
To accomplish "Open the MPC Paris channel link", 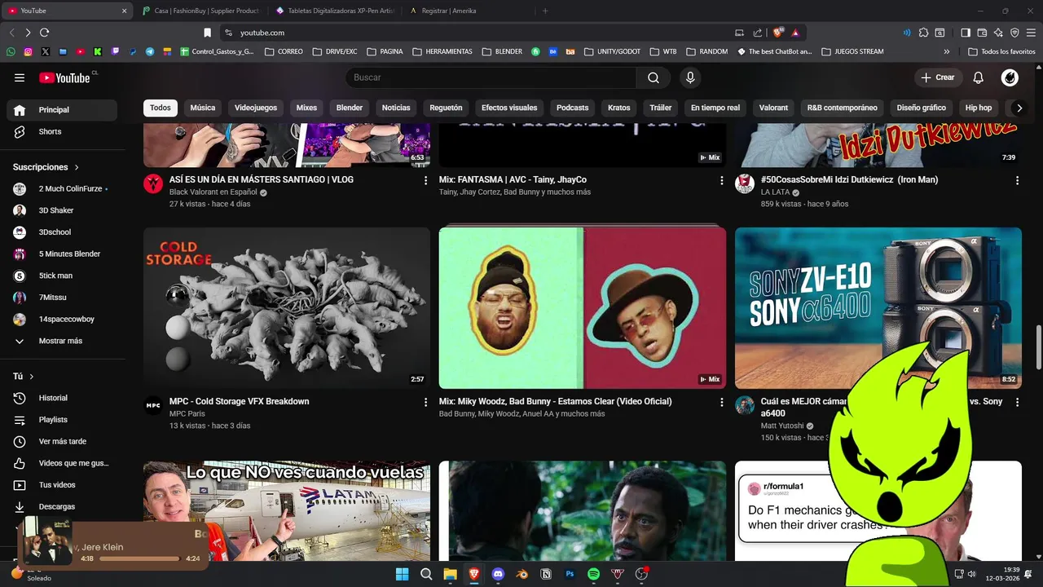I will [187, 414].
